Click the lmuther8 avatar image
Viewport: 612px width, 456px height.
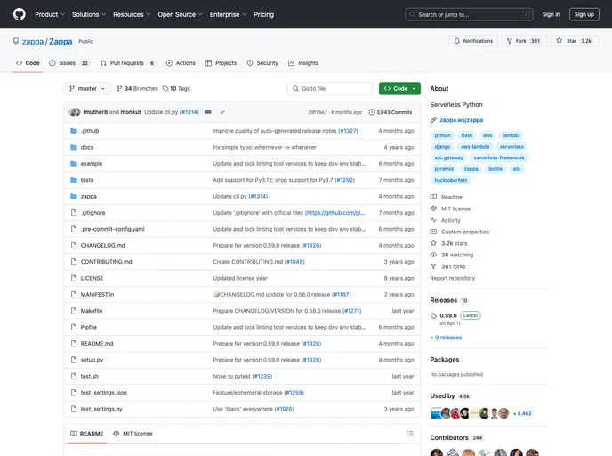[x=75, y=112]
